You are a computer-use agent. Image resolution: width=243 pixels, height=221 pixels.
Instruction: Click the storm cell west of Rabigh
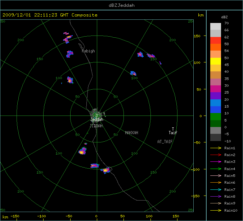coord(70,54)
